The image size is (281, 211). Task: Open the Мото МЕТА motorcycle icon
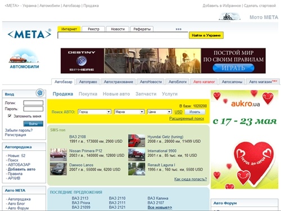click(x=230, y=16)
